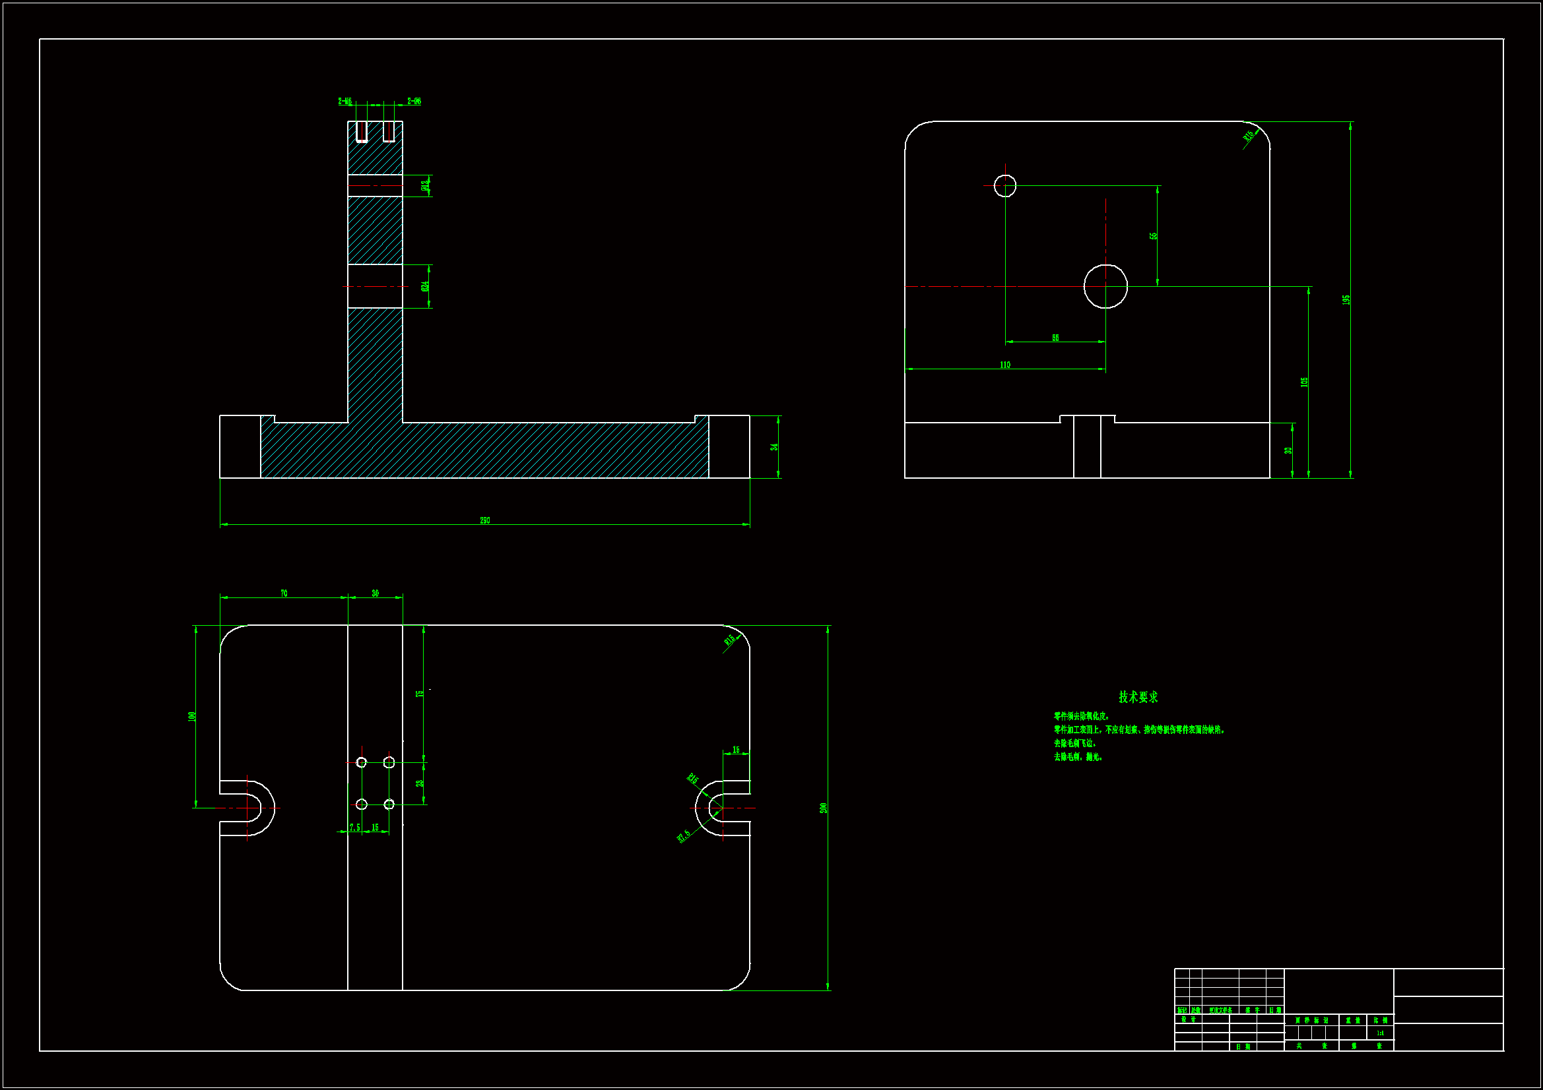This screenshot has height=1090, width=1543.
Task: Click the R15 corner radius label in plan view
Action: click(x=729, y=640)
